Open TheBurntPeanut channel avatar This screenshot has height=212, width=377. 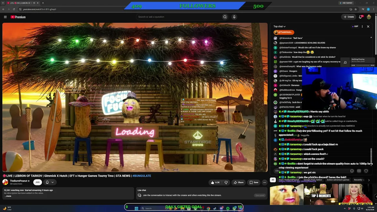pos(5,182)
